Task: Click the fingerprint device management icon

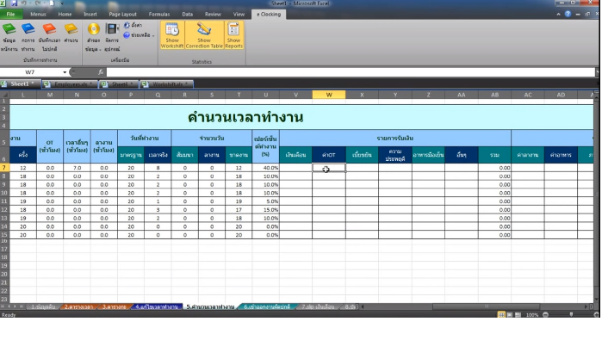Action: (x=112, y=29)
